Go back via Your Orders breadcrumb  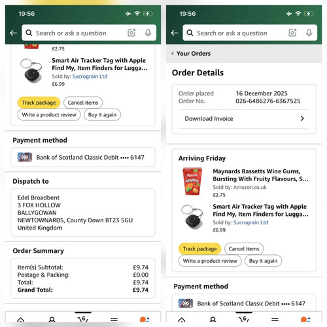(x=191, y=54)
